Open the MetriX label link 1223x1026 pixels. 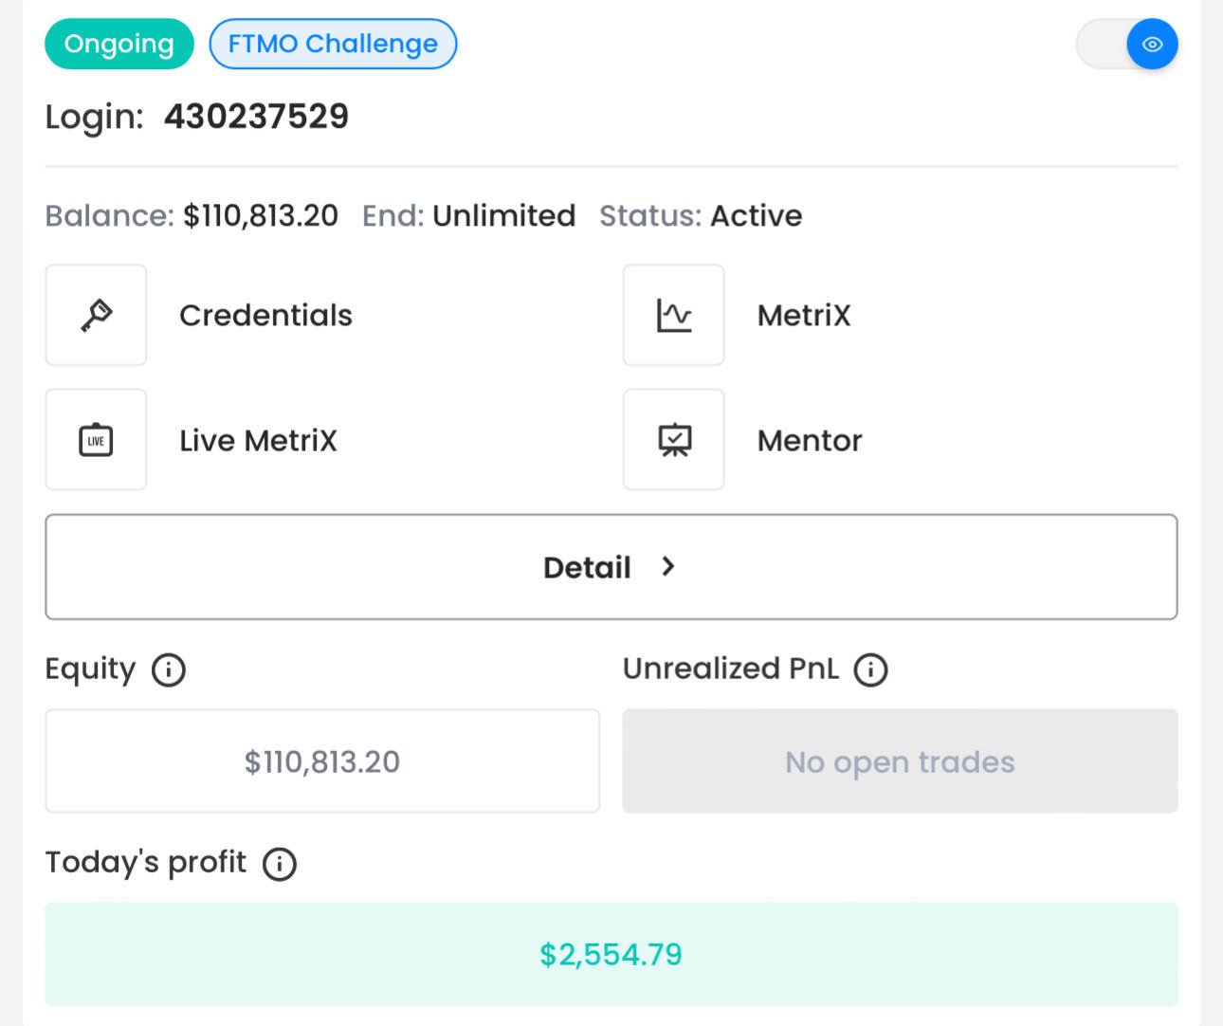(x=804, y=315)
